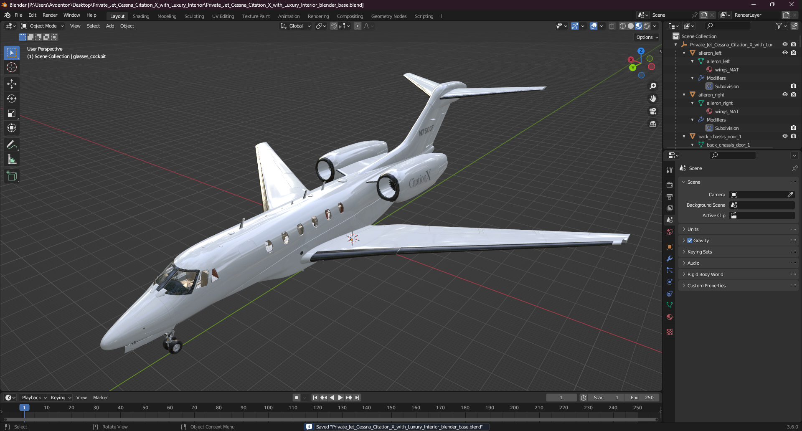The width and height of the screenshot is (802, 431).
Task: Toggle X-ray mode button
Action: point(612,26)
